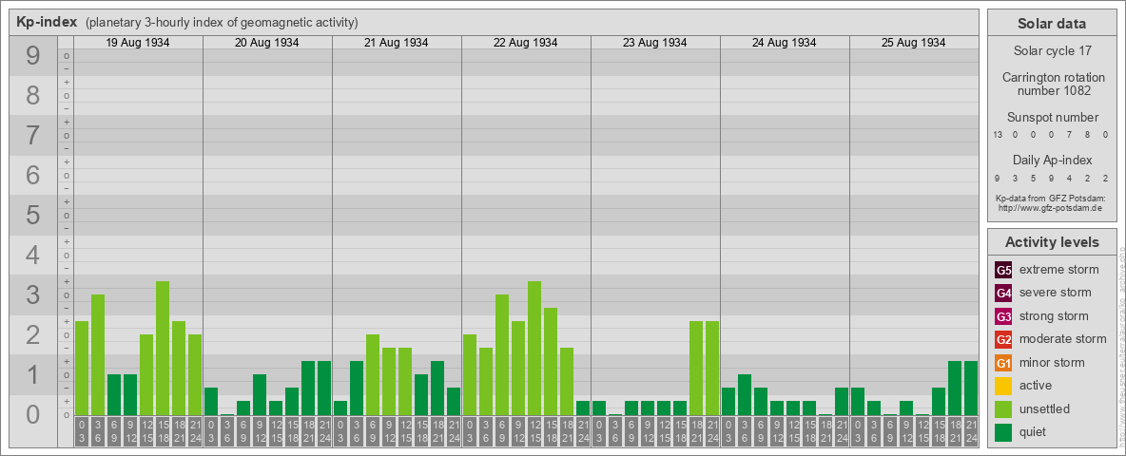
Task: Click the sunspot number value 13
Action: click(999, 135)
